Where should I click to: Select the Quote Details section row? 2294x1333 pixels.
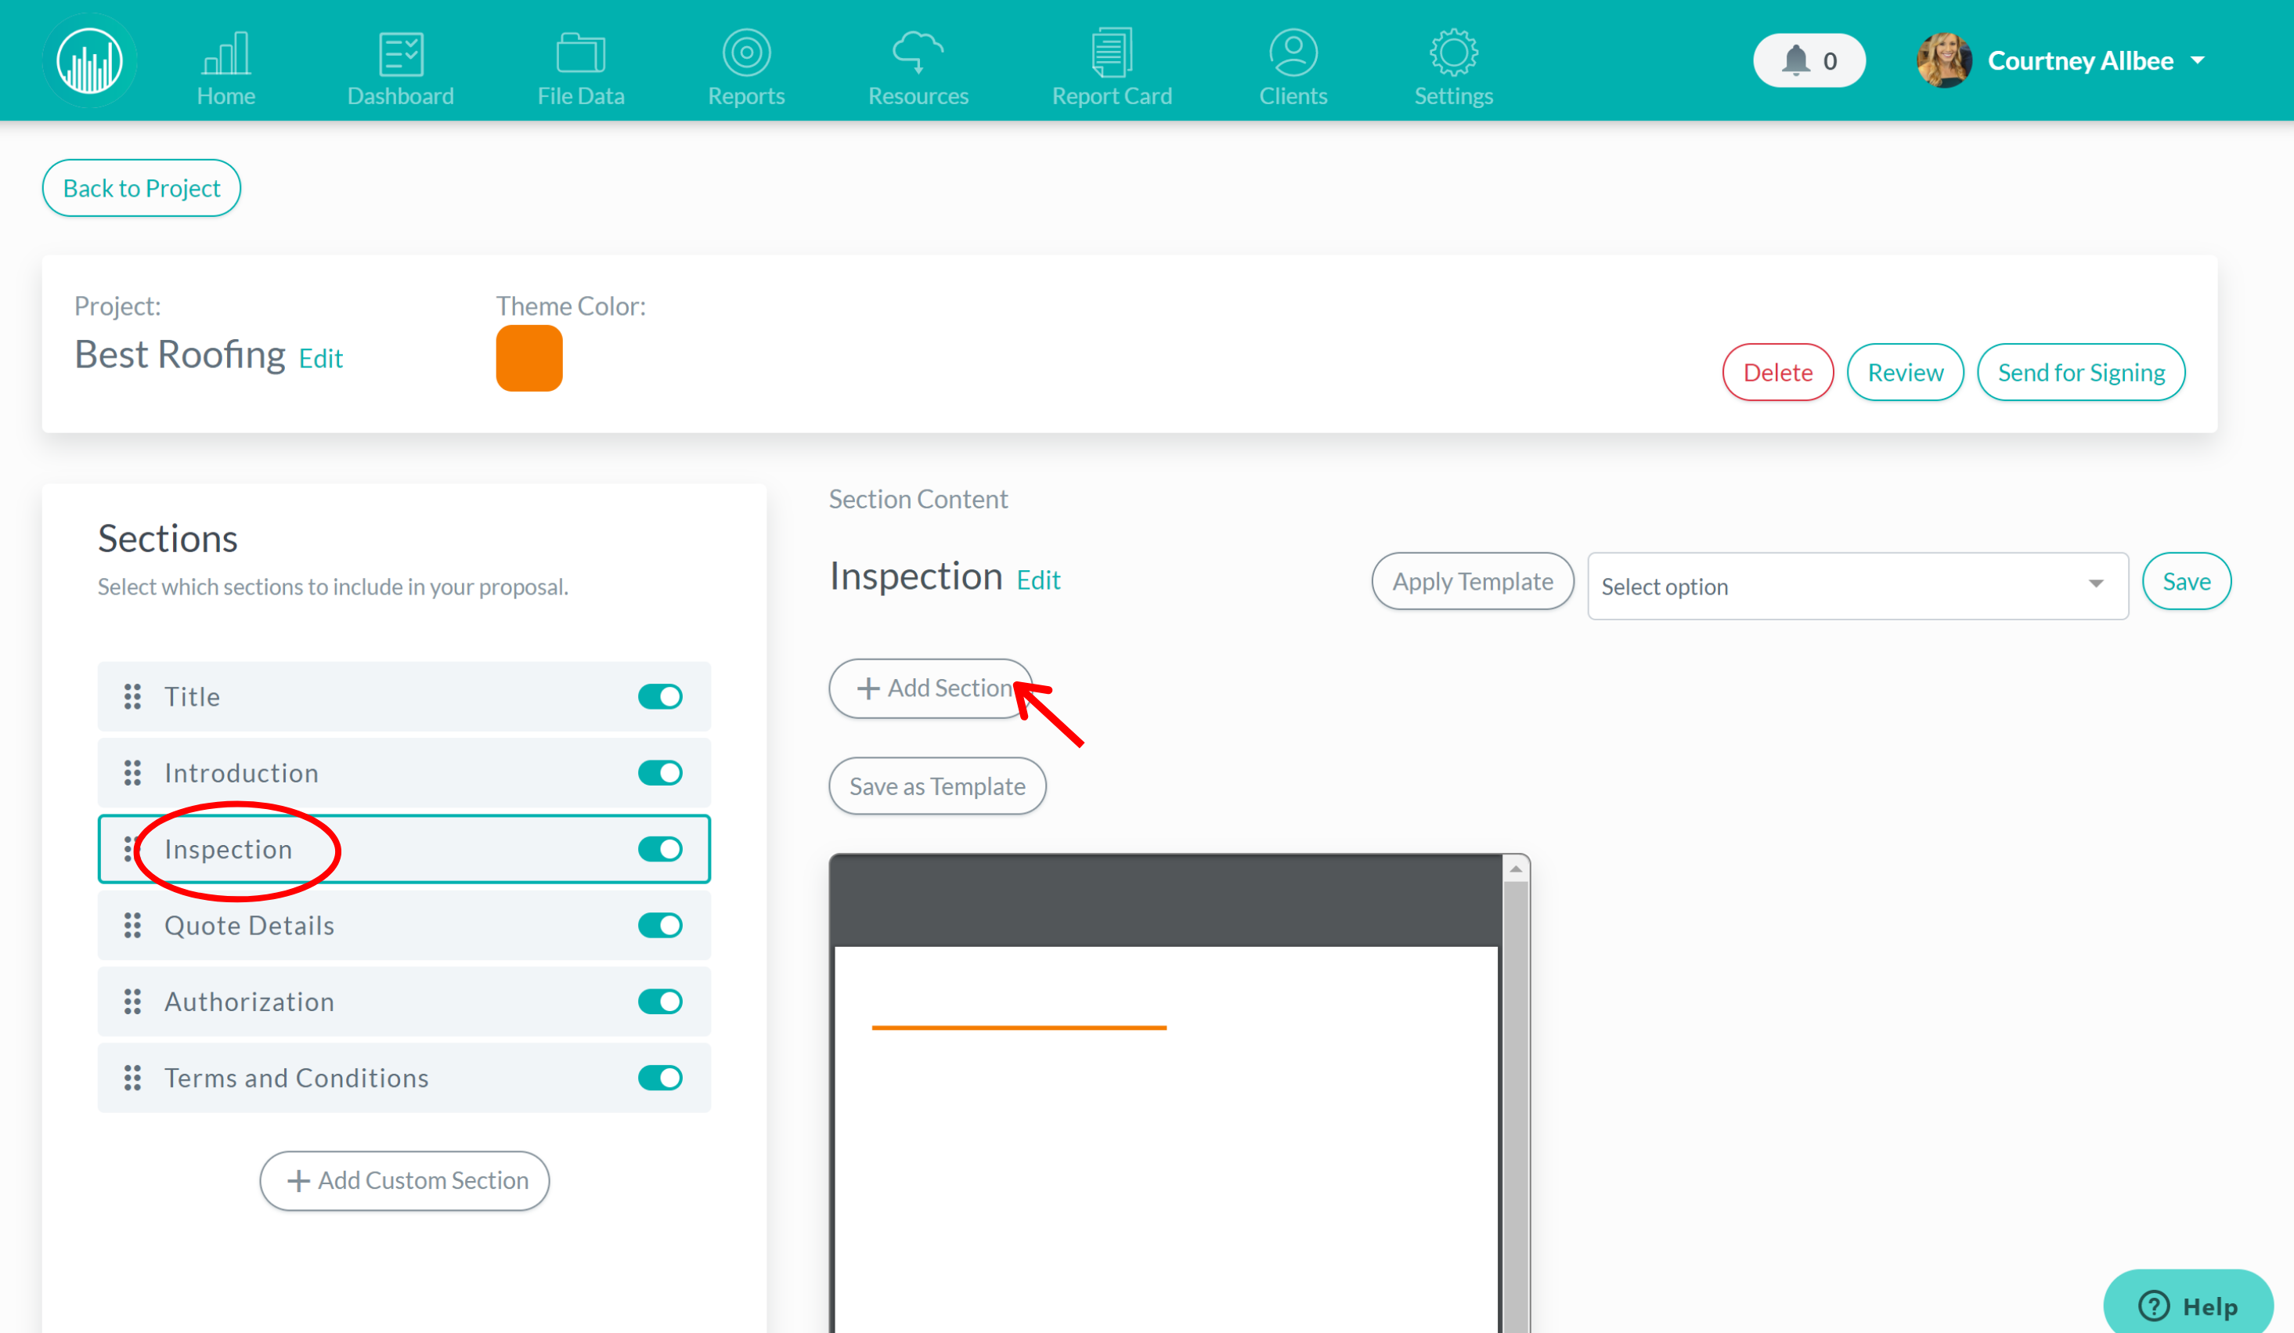click(x=404, y=925)
